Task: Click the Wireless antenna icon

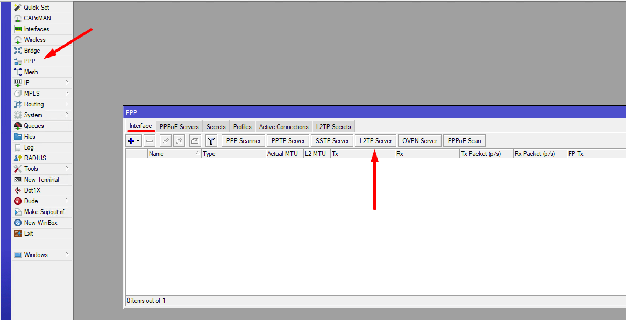Action: (18, 40)
